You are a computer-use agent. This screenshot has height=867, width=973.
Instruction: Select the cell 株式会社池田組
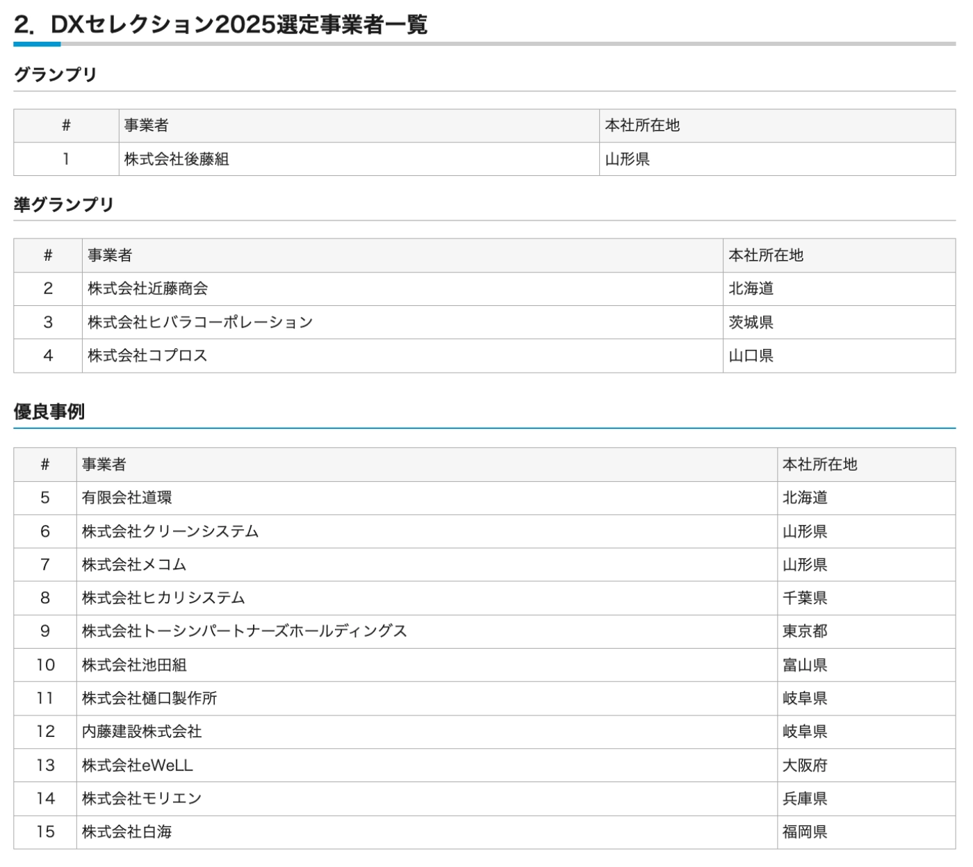(427, 665)
